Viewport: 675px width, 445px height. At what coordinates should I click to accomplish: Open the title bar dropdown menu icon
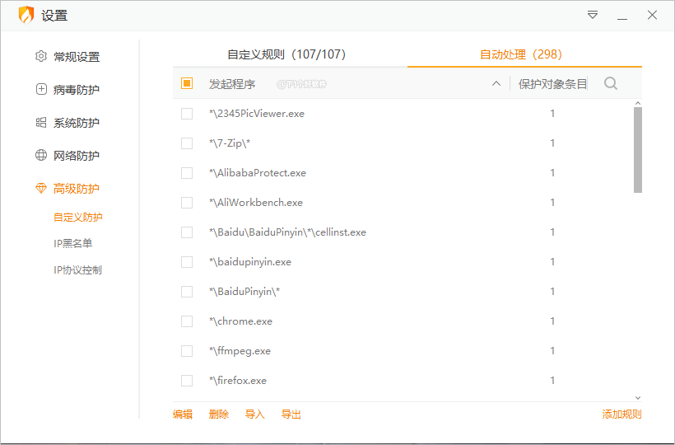tap(593, 15)
